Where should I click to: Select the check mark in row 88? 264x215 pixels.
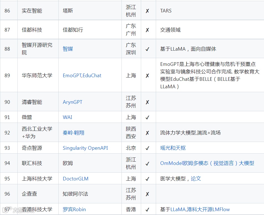(147, 49)
